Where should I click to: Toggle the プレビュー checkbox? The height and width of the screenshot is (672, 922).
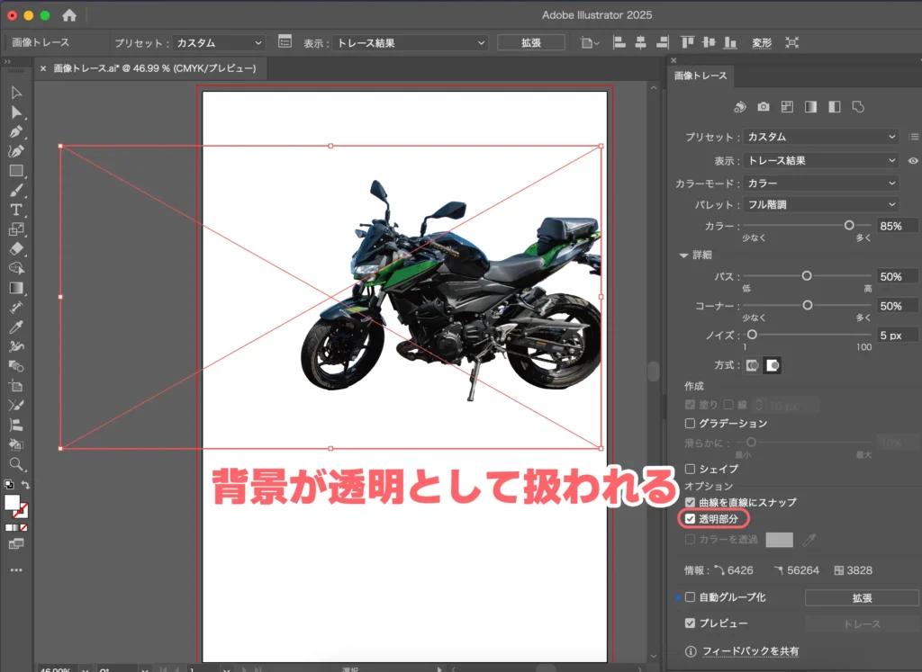(691, 623)
